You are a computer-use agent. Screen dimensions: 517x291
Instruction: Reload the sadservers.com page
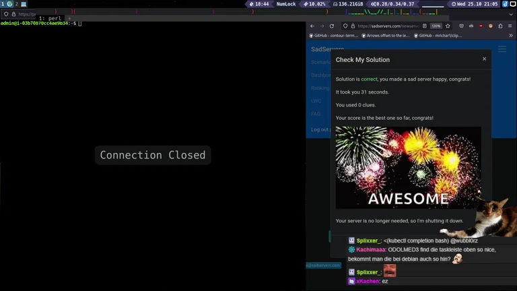332,26
